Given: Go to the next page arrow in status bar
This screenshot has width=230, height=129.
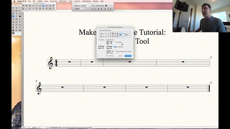Looking at the screenshot, I should coord(46,128).
